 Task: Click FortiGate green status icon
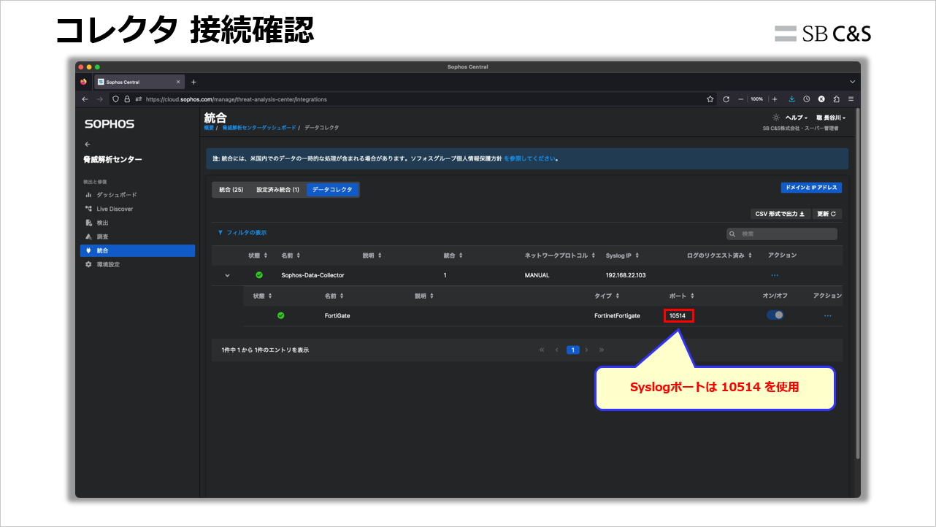pyautogui.click(x=281, y=315)
